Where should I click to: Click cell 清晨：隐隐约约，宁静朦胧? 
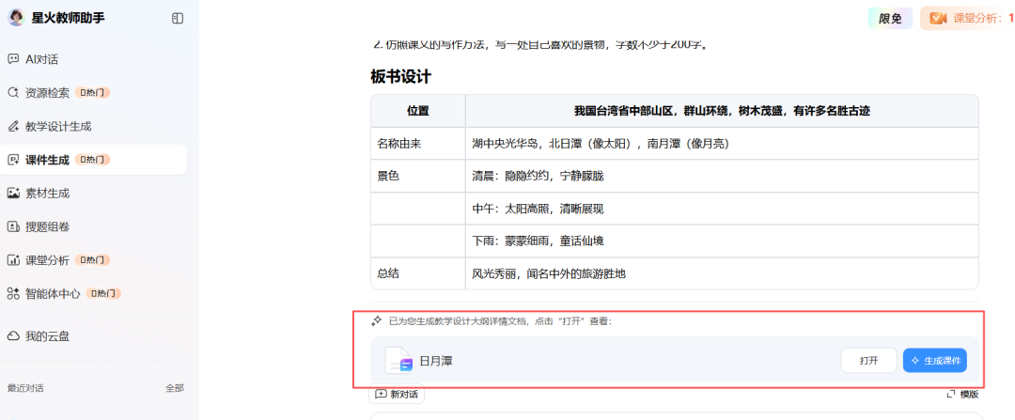click(x=722, y=176)
